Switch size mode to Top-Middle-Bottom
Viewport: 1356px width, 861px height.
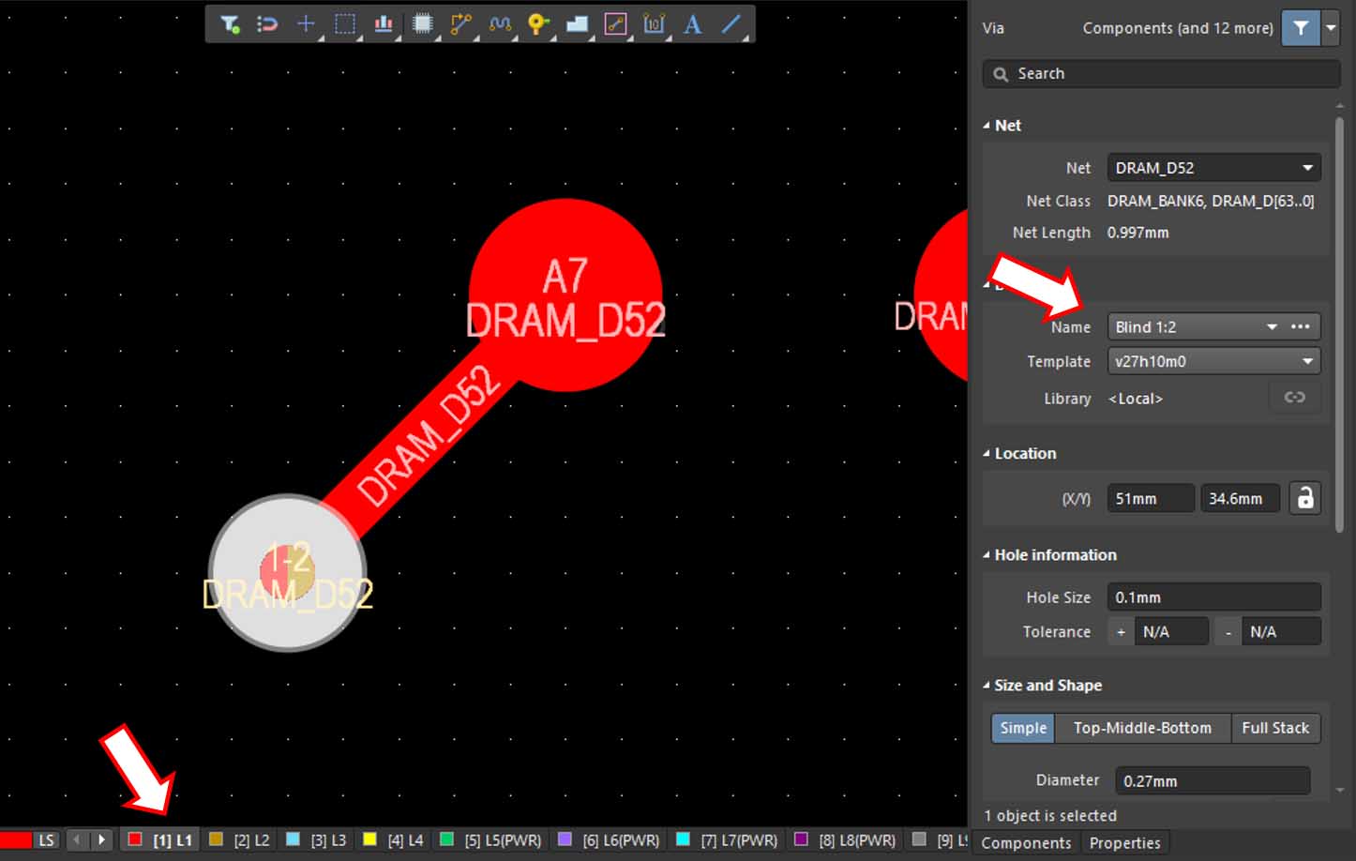point(1141,728)
